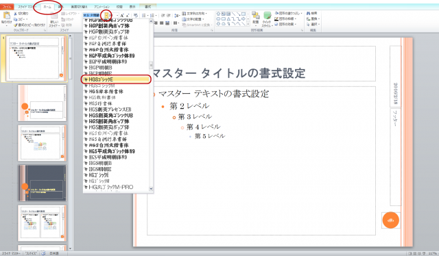Viewport: 439px width, 256px height.
Task: Open the font size dropdown
Action: pos(117,15)
